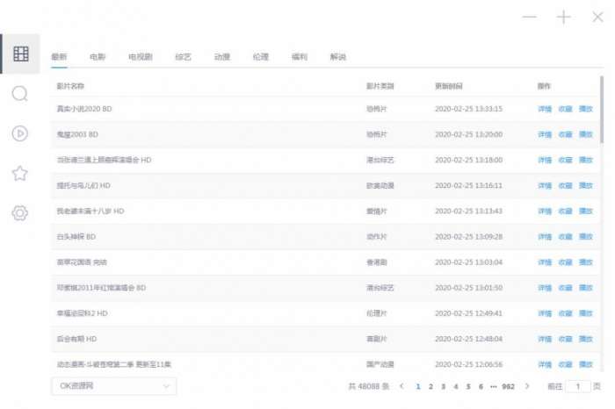Click 收藏 for the 13:03:04 row
615x409 pixels.
click(565, 262)
